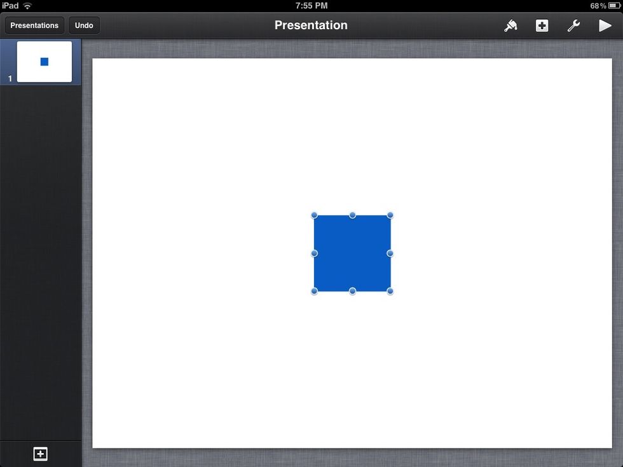Add a new slide
This screenshot has width=623, height=467.
[40, 454]
